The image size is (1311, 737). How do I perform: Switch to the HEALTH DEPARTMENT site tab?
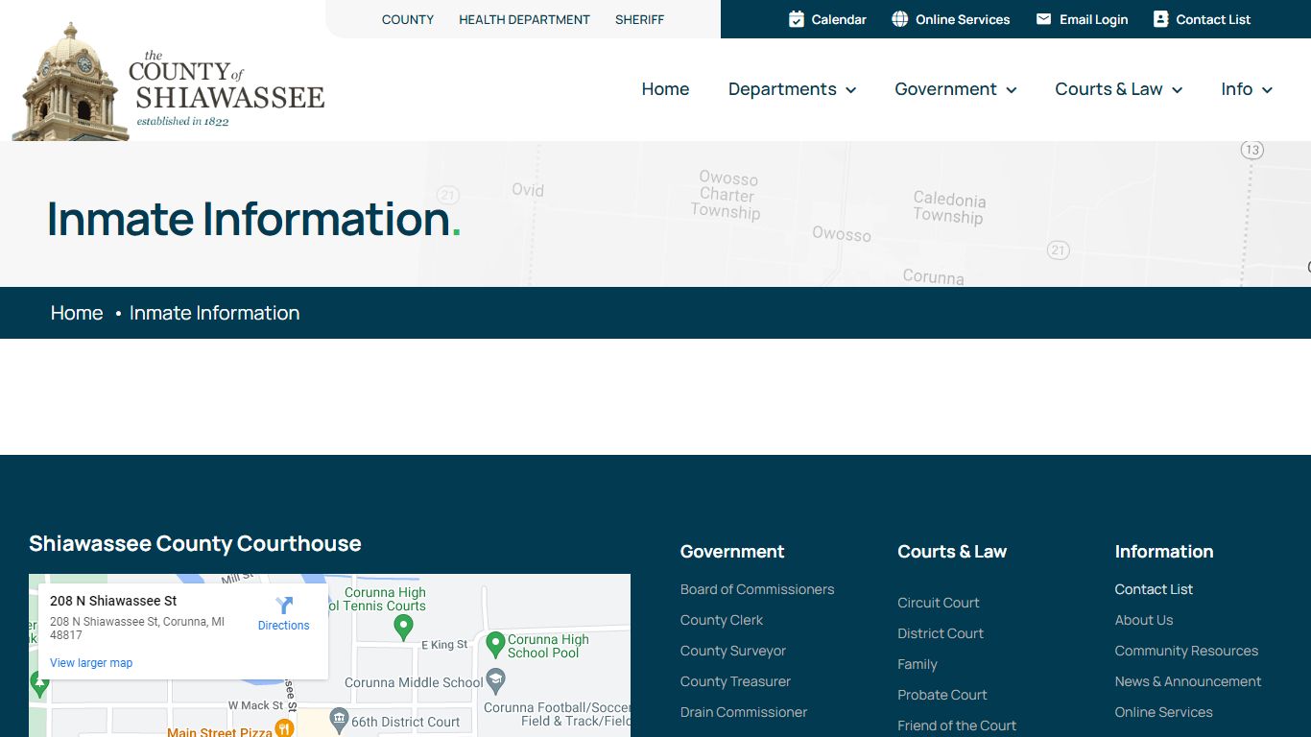[x=524, y=19]
